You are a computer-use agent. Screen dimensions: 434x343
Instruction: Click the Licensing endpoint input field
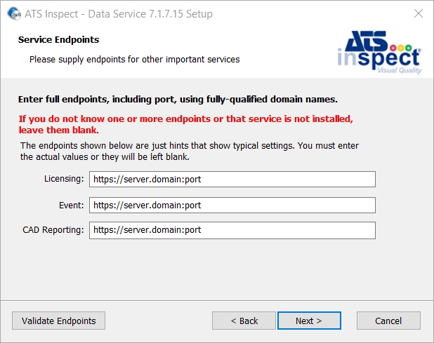[x=232, y=179]
